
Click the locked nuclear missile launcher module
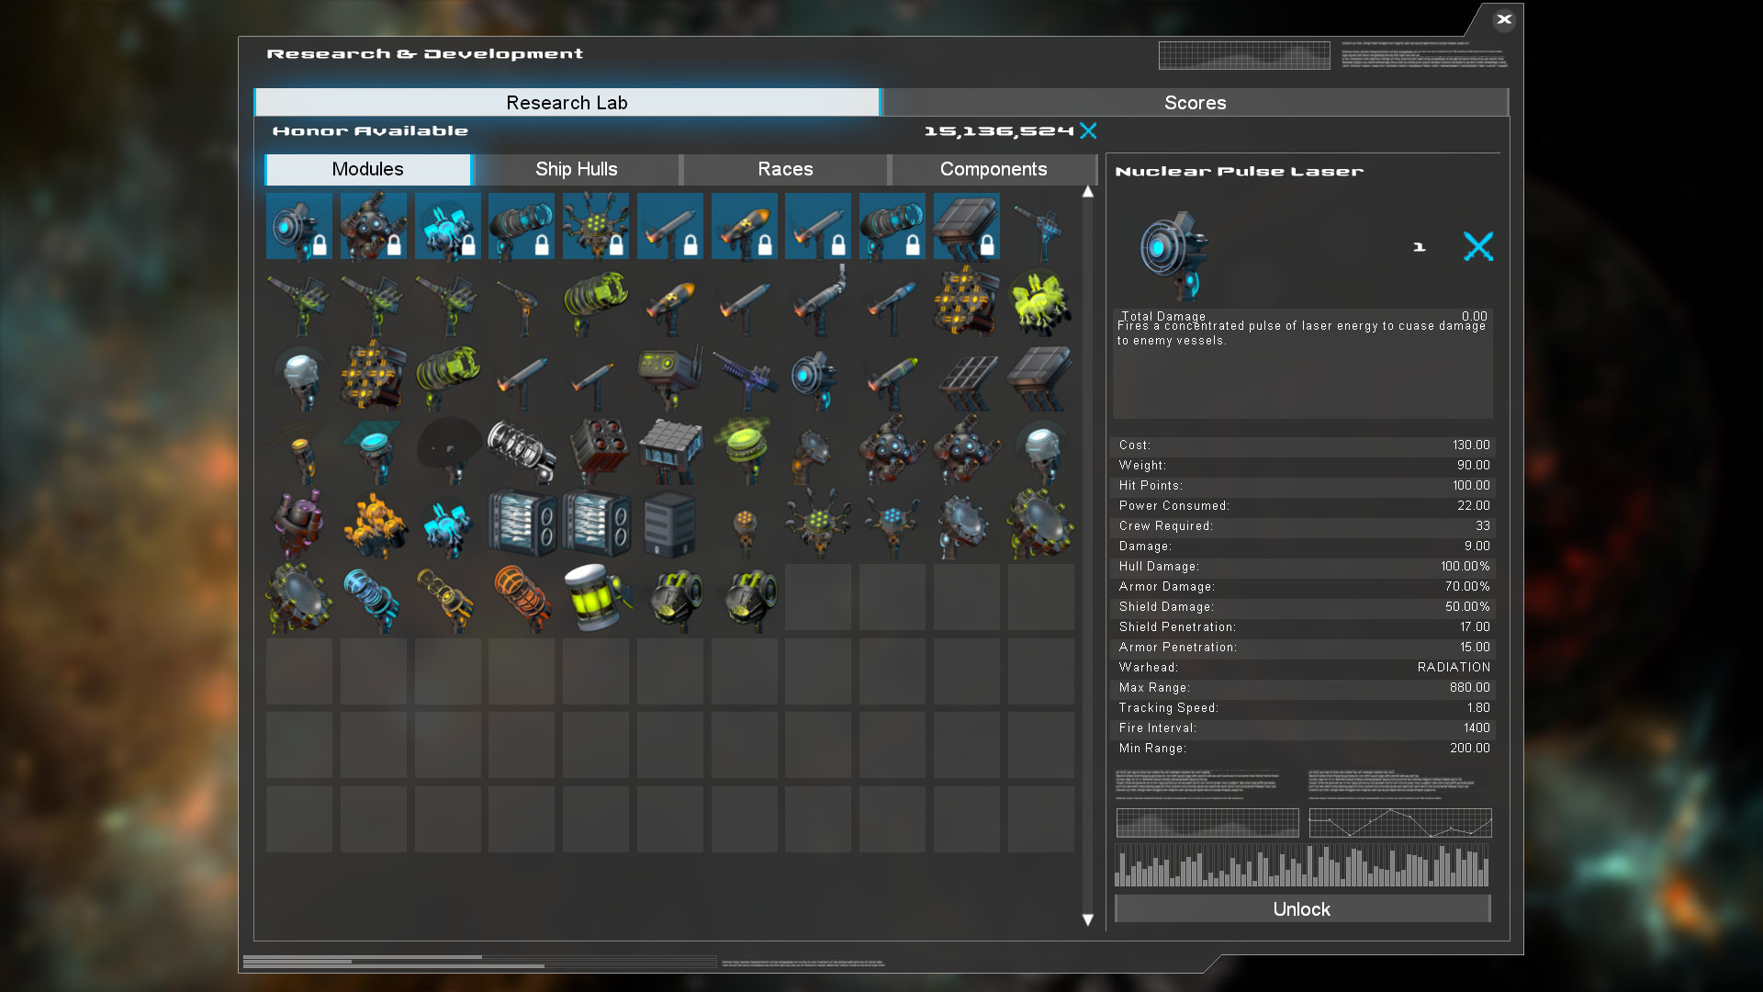pos(745,225)
